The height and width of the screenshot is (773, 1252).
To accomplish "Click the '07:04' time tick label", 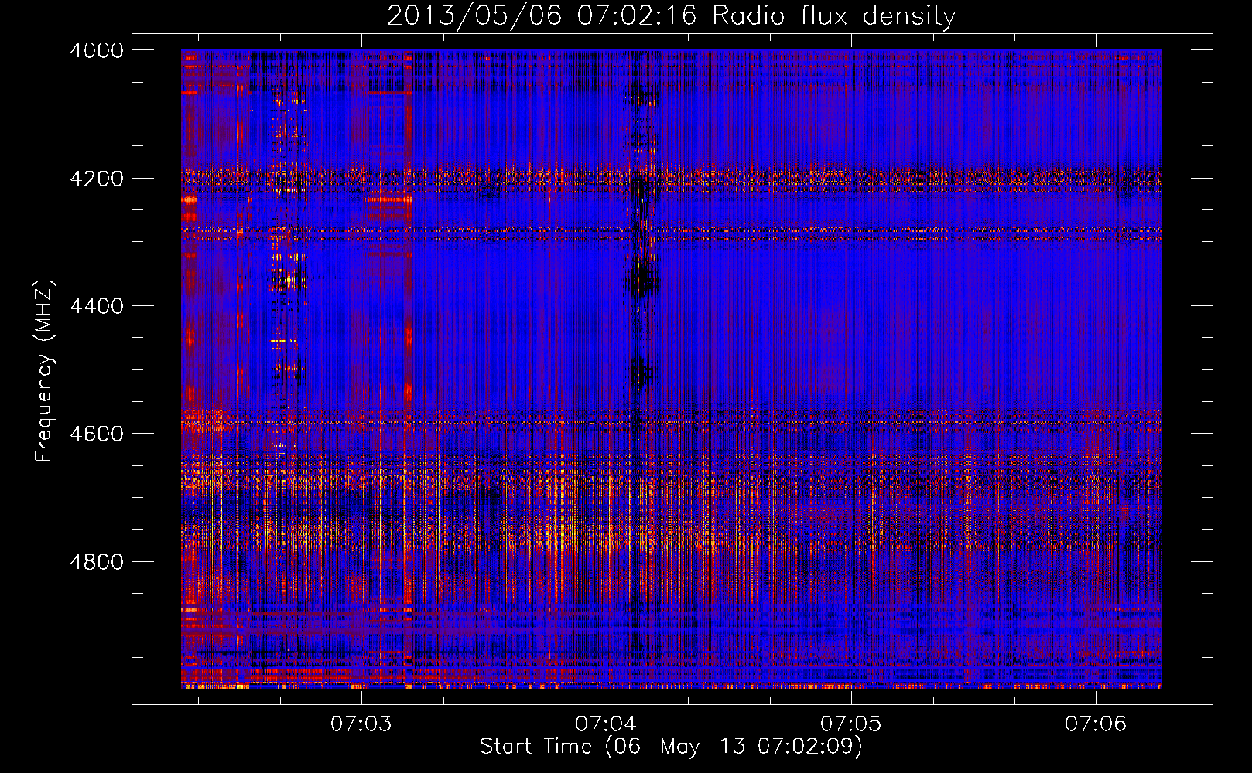I will pyautogui.click(x=606, y=724).
